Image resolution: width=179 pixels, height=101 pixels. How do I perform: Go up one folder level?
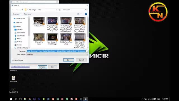[22, 10]
